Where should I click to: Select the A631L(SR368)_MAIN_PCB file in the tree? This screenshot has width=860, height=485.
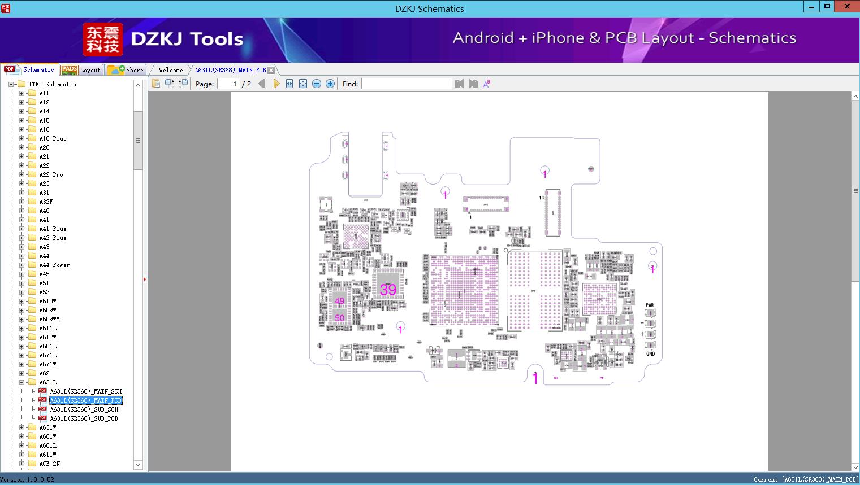85,400
